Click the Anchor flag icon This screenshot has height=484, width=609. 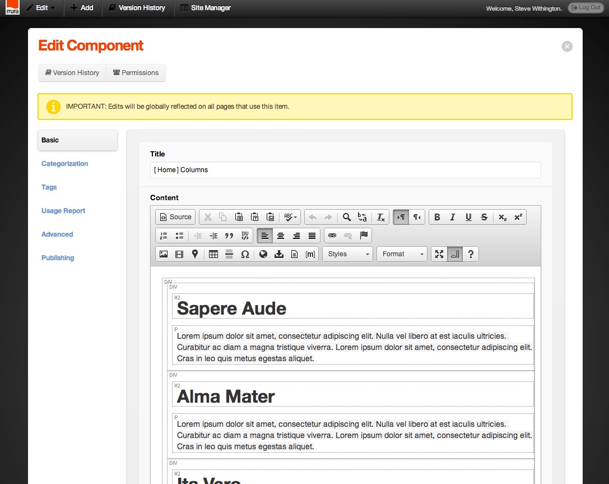pyautogui.click(x=364, y=236)
